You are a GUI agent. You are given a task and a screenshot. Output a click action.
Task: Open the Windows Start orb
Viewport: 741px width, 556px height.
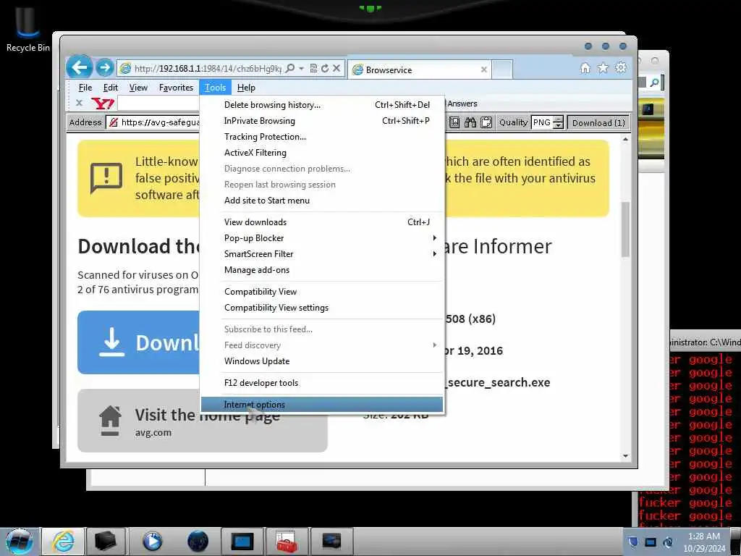pos(19,542)
